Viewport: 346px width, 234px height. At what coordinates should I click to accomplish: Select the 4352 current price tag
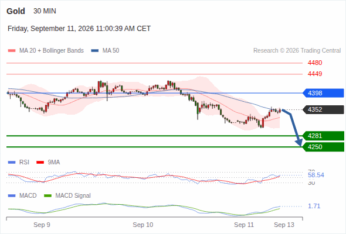pos(323,109)
